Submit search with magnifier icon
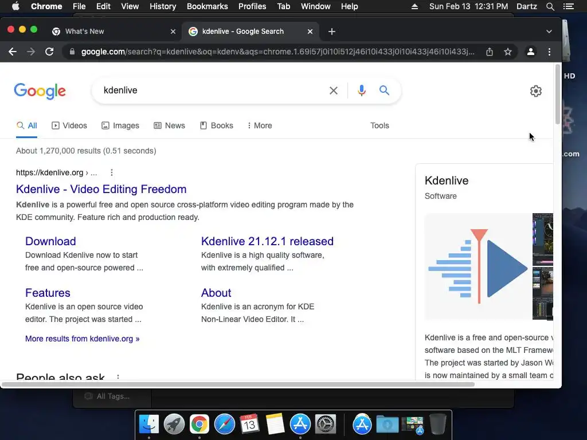The image size is (587, 440). 384,90
